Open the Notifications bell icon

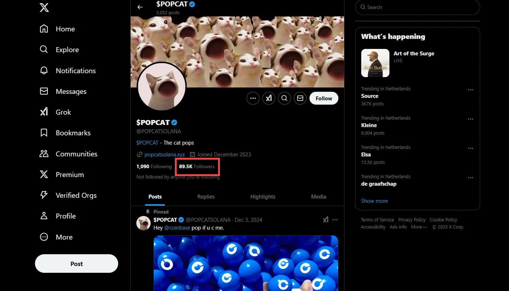[44, 70]
